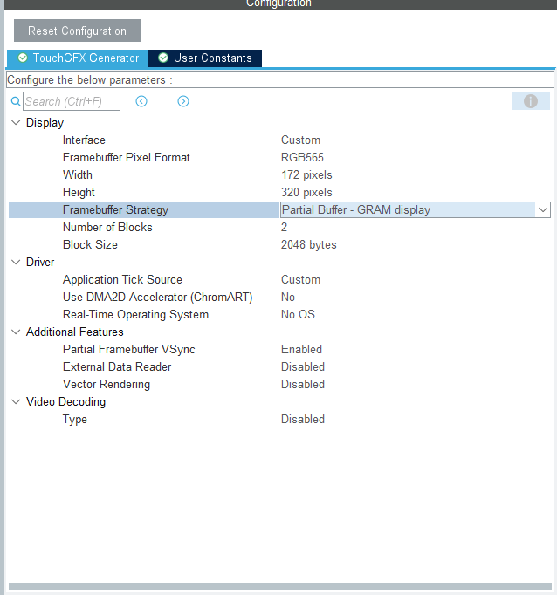Click the Vector Rendering Disabled value
This screenshot has width=557, height=595.
[303, 385]
